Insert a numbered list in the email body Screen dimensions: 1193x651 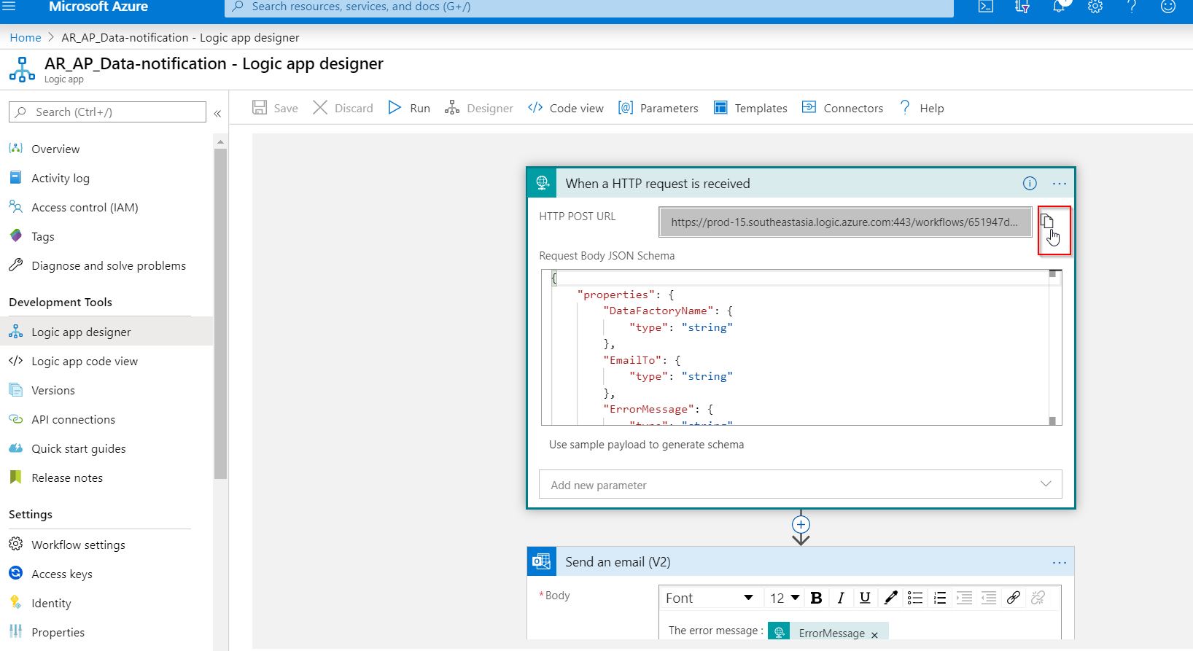[x=940, y=598]
